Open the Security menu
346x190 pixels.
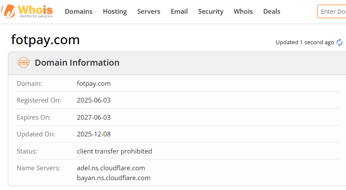pyautogui.click(x=211, y=12)
